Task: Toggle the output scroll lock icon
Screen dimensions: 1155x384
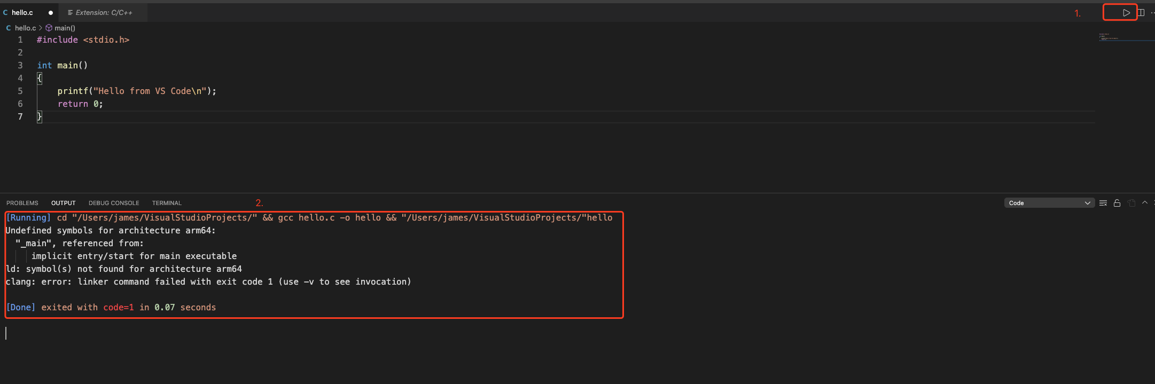Action: [x=1117, y=203]
